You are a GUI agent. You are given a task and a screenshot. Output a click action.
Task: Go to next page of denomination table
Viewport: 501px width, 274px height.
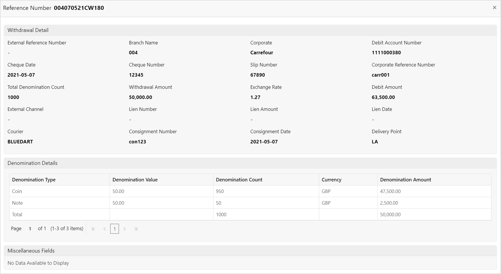point(125,229)
